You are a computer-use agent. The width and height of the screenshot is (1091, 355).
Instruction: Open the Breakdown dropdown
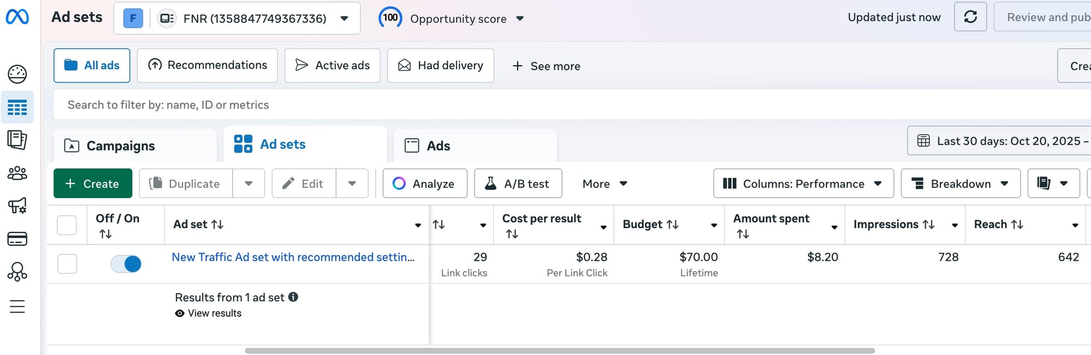coord(960,183)
